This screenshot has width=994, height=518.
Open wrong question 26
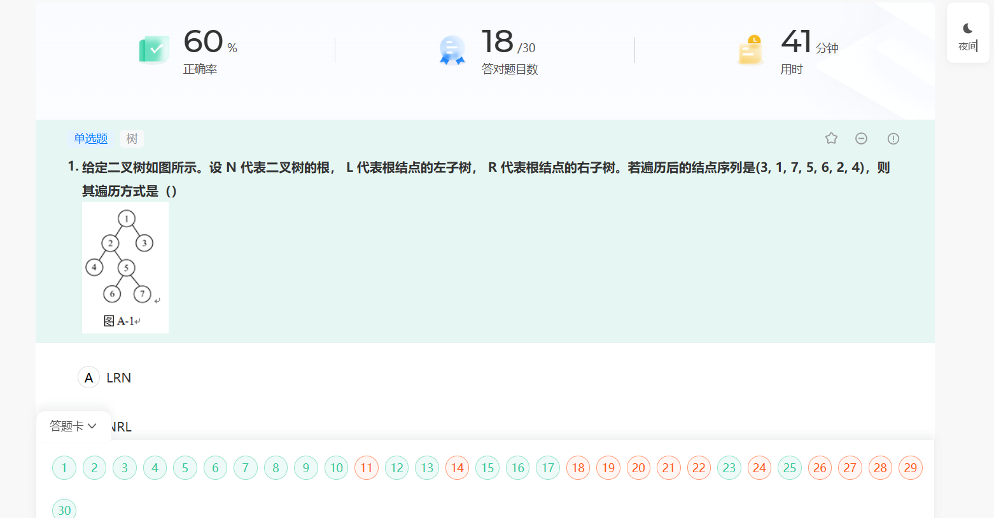820,468
